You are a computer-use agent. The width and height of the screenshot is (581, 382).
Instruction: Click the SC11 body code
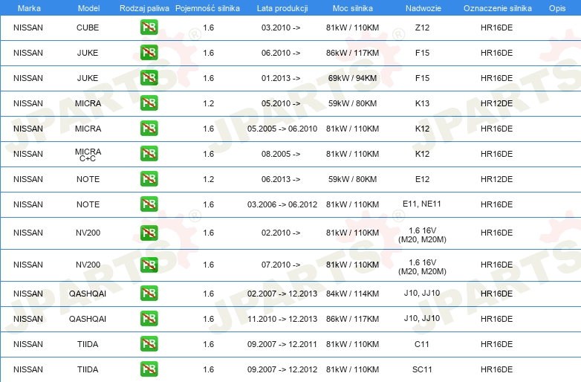(422, 369)
